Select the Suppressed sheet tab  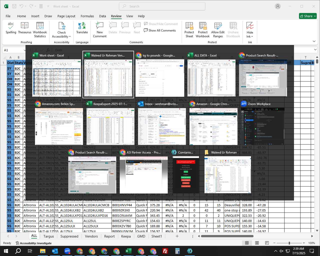(x=69, y=236)
